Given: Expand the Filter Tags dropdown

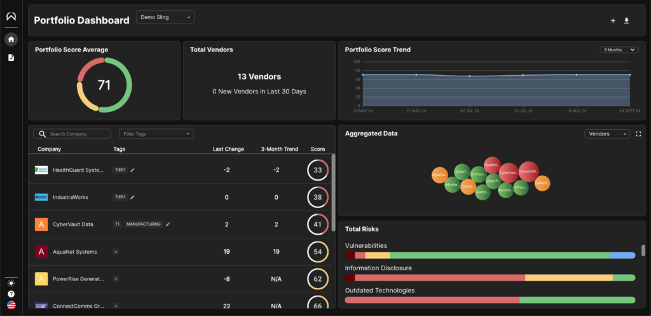Looking at the screenshot, I should (156, 134).
